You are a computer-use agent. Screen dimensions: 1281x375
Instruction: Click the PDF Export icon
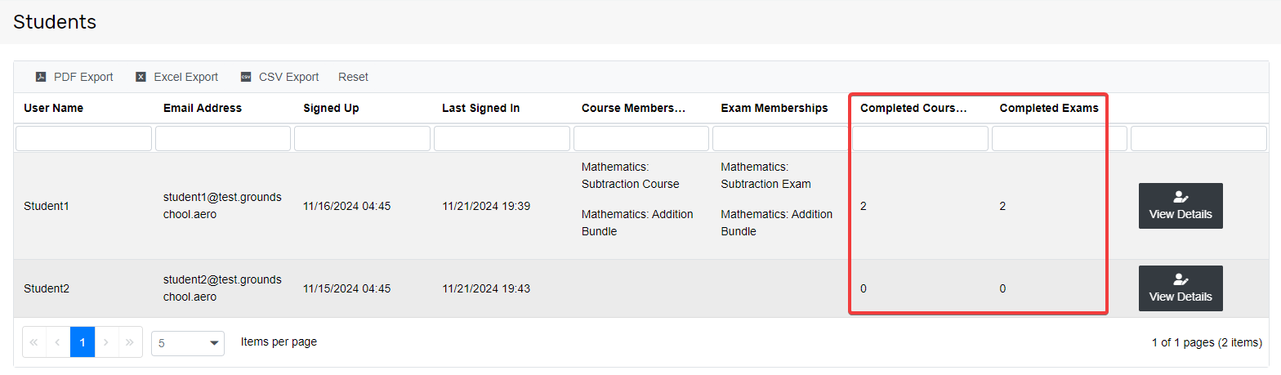pyautogui.click(x=41, y=77)
